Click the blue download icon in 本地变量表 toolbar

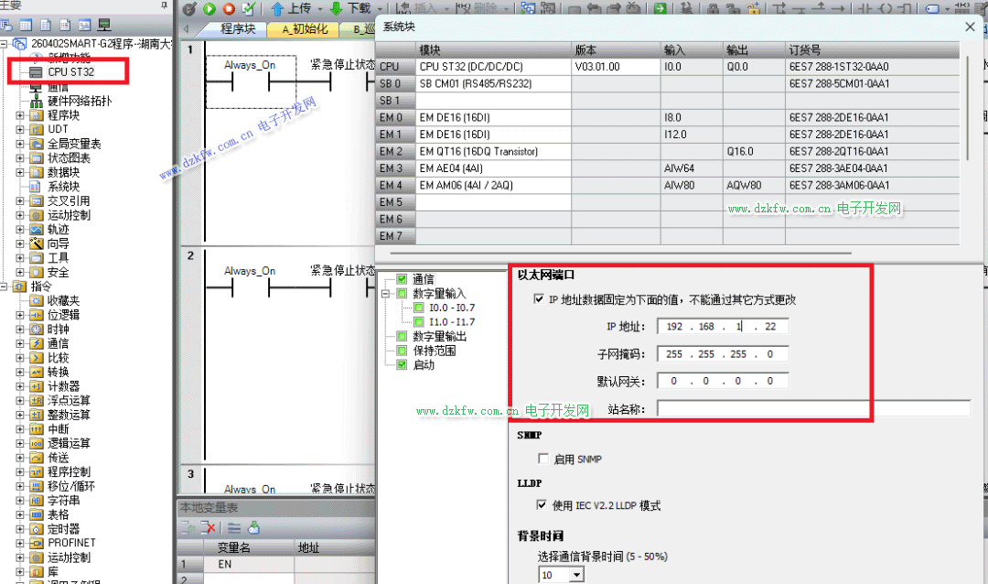point(254,528)
